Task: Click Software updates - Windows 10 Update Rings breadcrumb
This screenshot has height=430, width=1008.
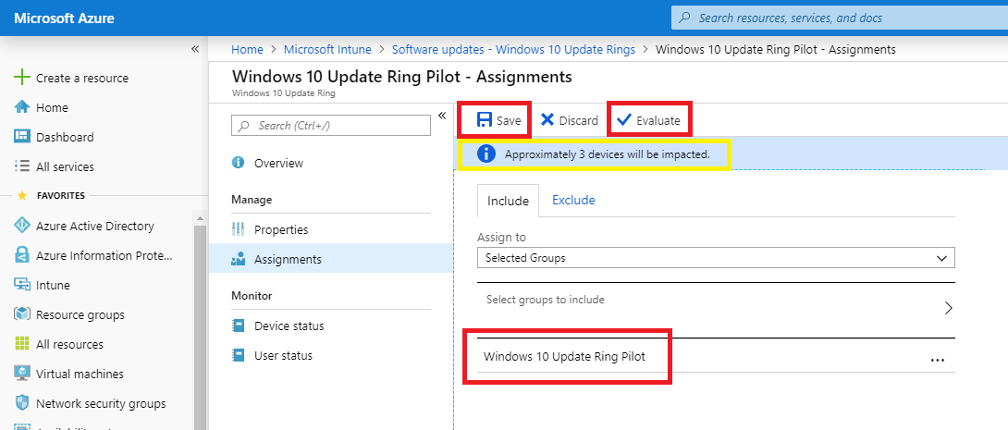Action: point(513,50)
